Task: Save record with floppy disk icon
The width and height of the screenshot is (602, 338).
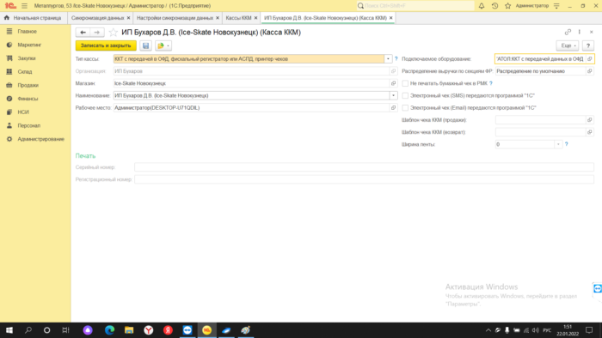Action: pyautogui.click(x=146, y=45)
